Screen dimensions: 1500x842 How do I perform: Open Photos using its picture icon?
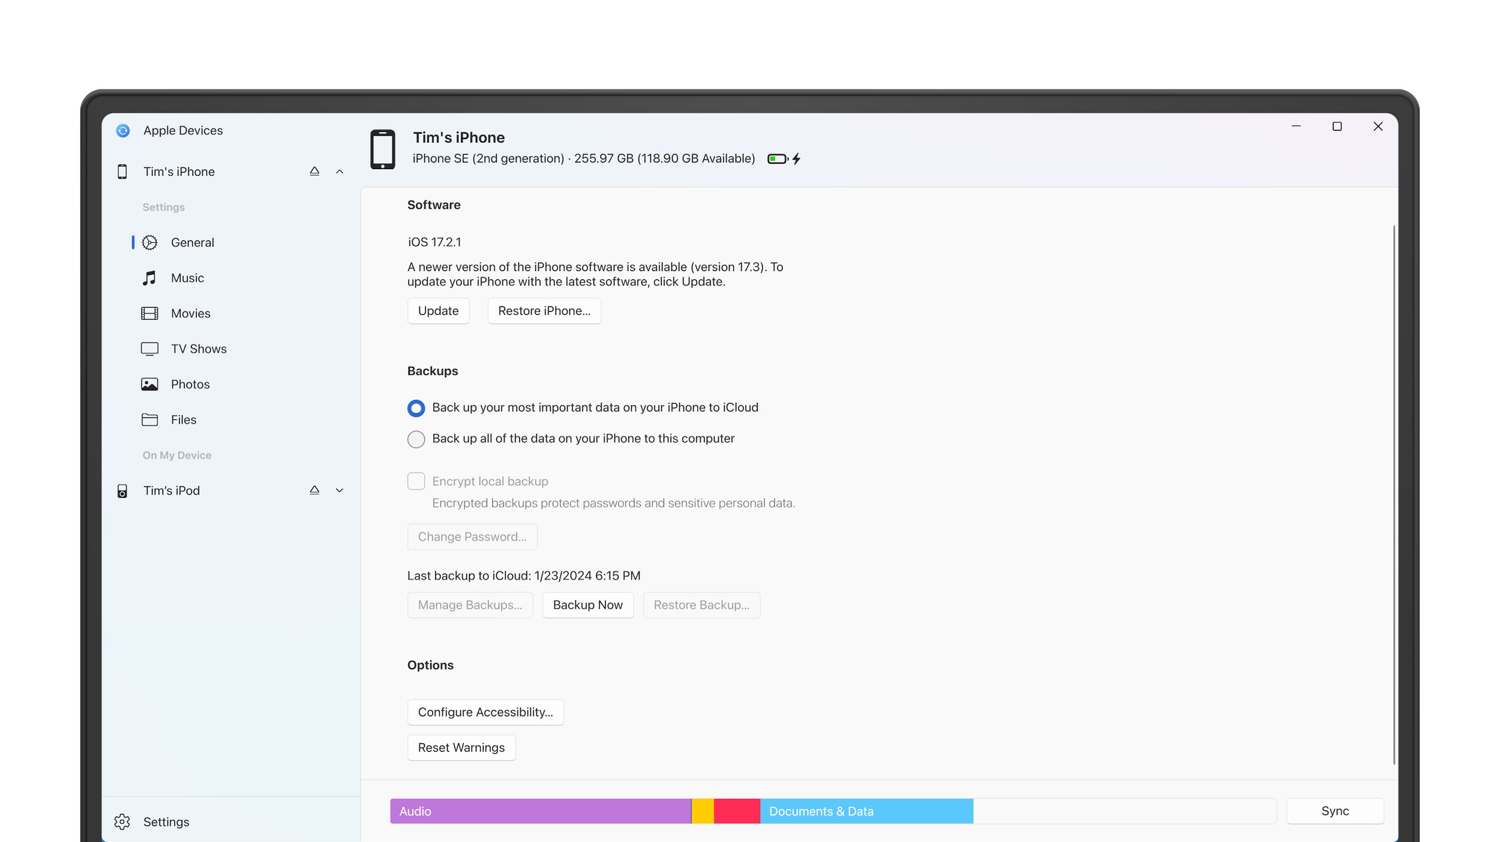point(149,384)
